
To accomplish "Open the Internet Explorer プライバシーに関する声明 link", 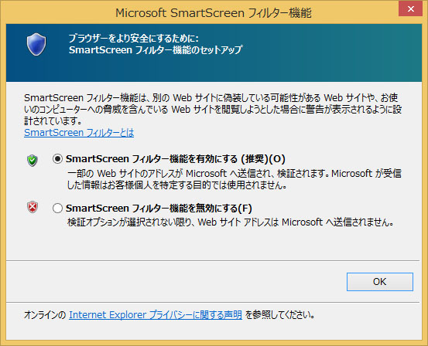I will point(156,315).
